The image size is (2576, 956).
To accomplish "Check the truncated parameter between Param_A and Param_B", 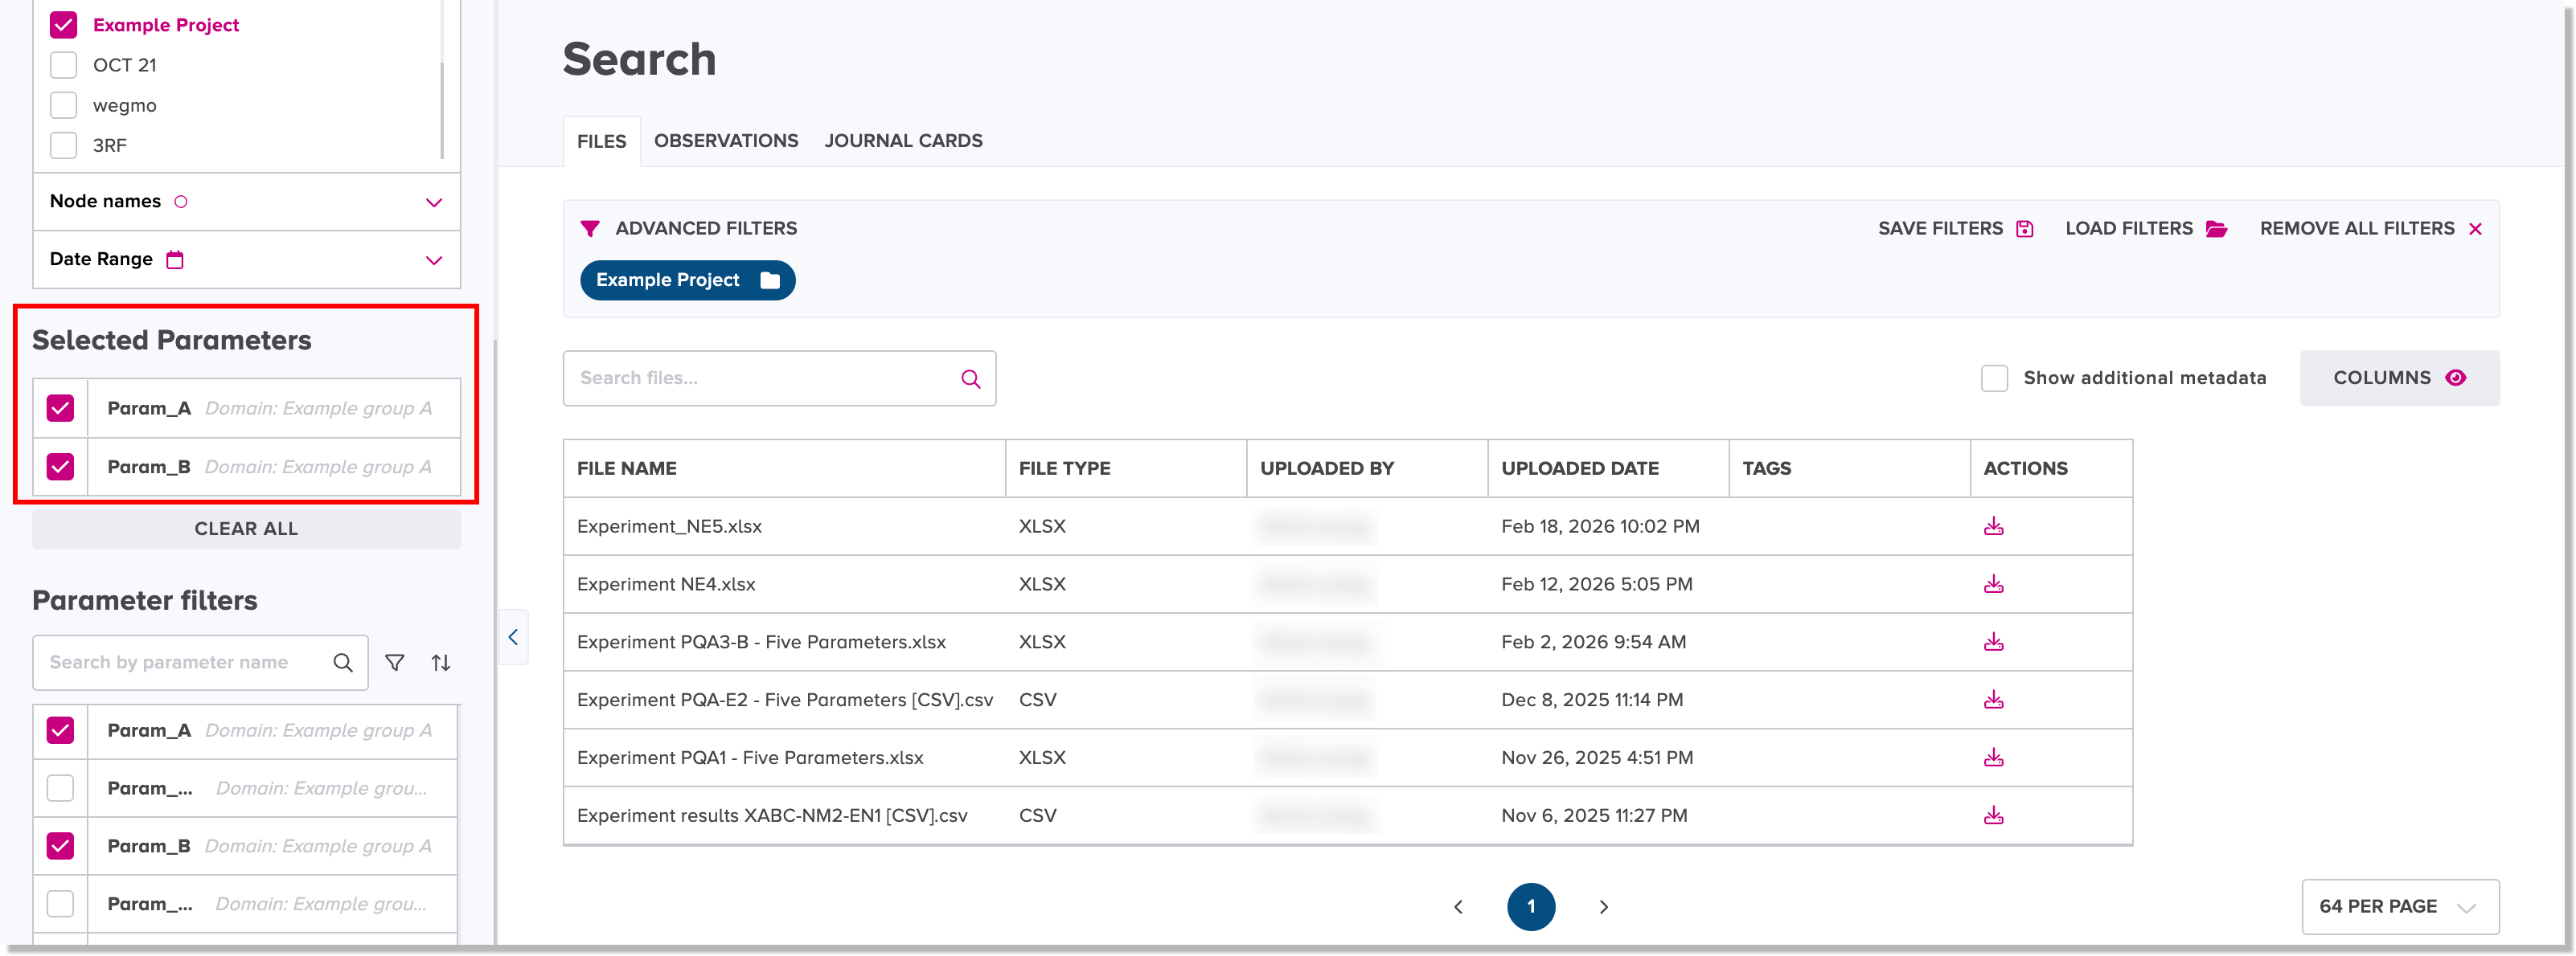I will [x=60, y=788].
